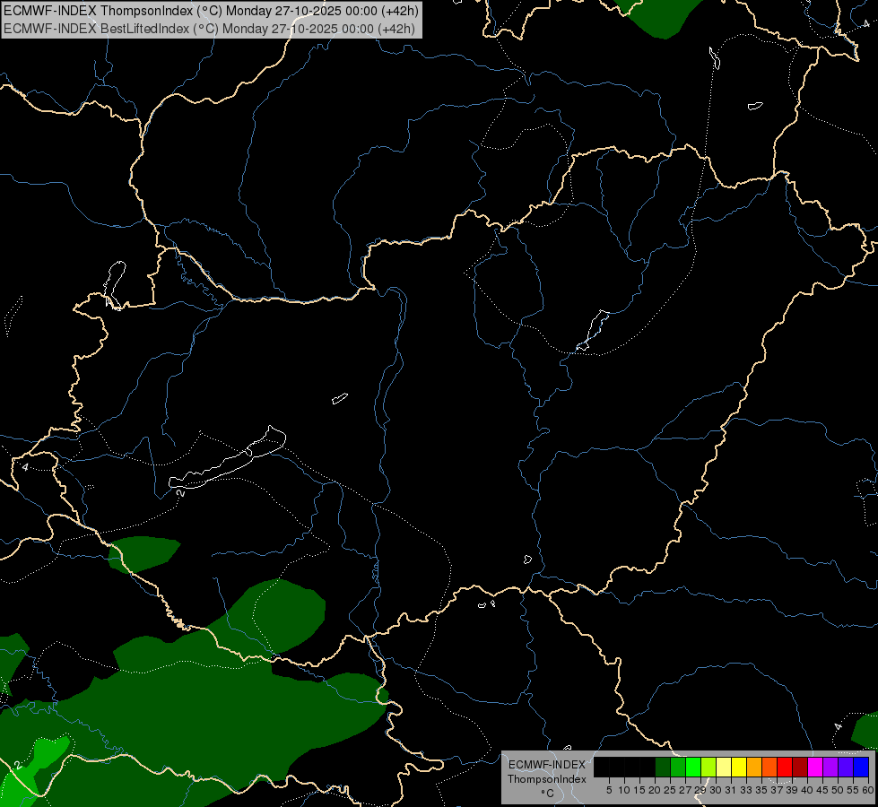
Task: Select the orange 33–35 legend swatch
Action: point(754,767)
